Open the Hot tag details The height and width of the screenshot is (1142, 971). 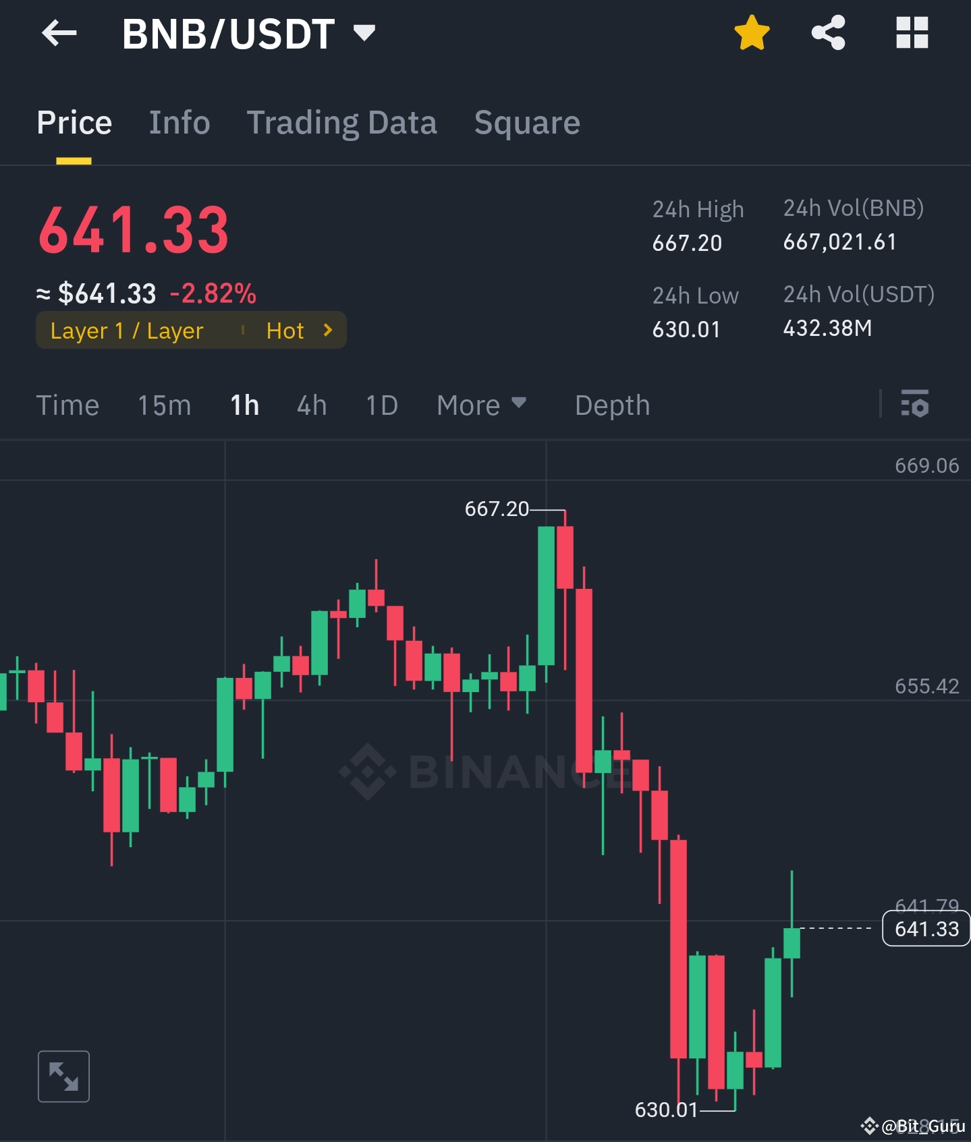[285, 331]
